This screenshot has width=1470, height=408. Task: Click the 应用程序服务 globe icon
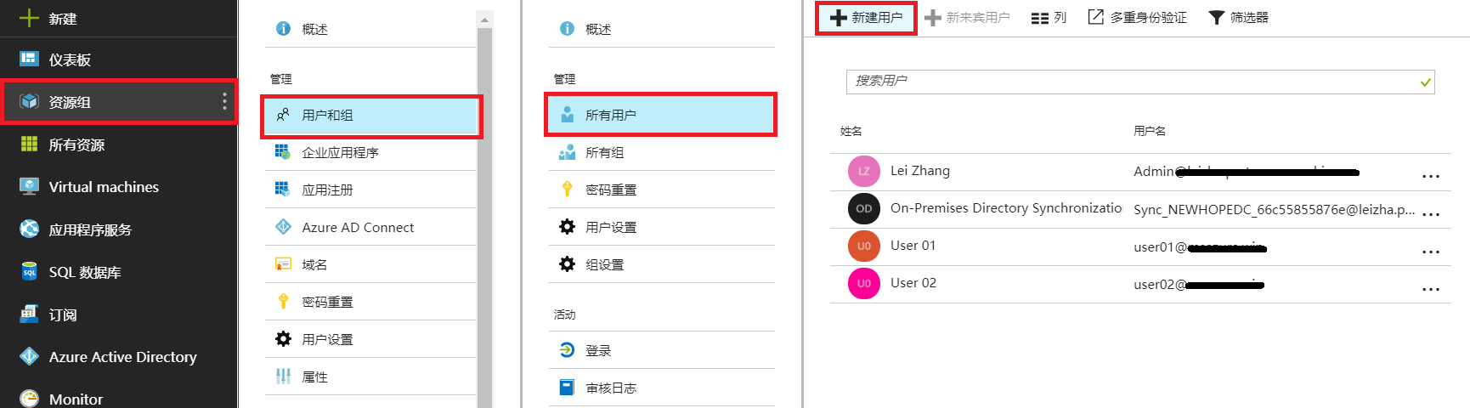pyautogui.click(x=30, y=229)
